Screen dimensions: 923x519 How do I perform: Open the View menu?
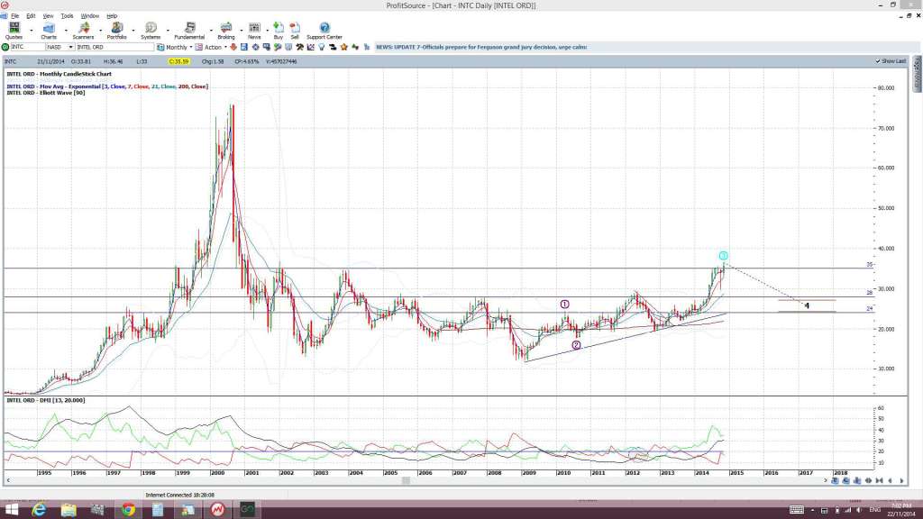coord(49,16)
